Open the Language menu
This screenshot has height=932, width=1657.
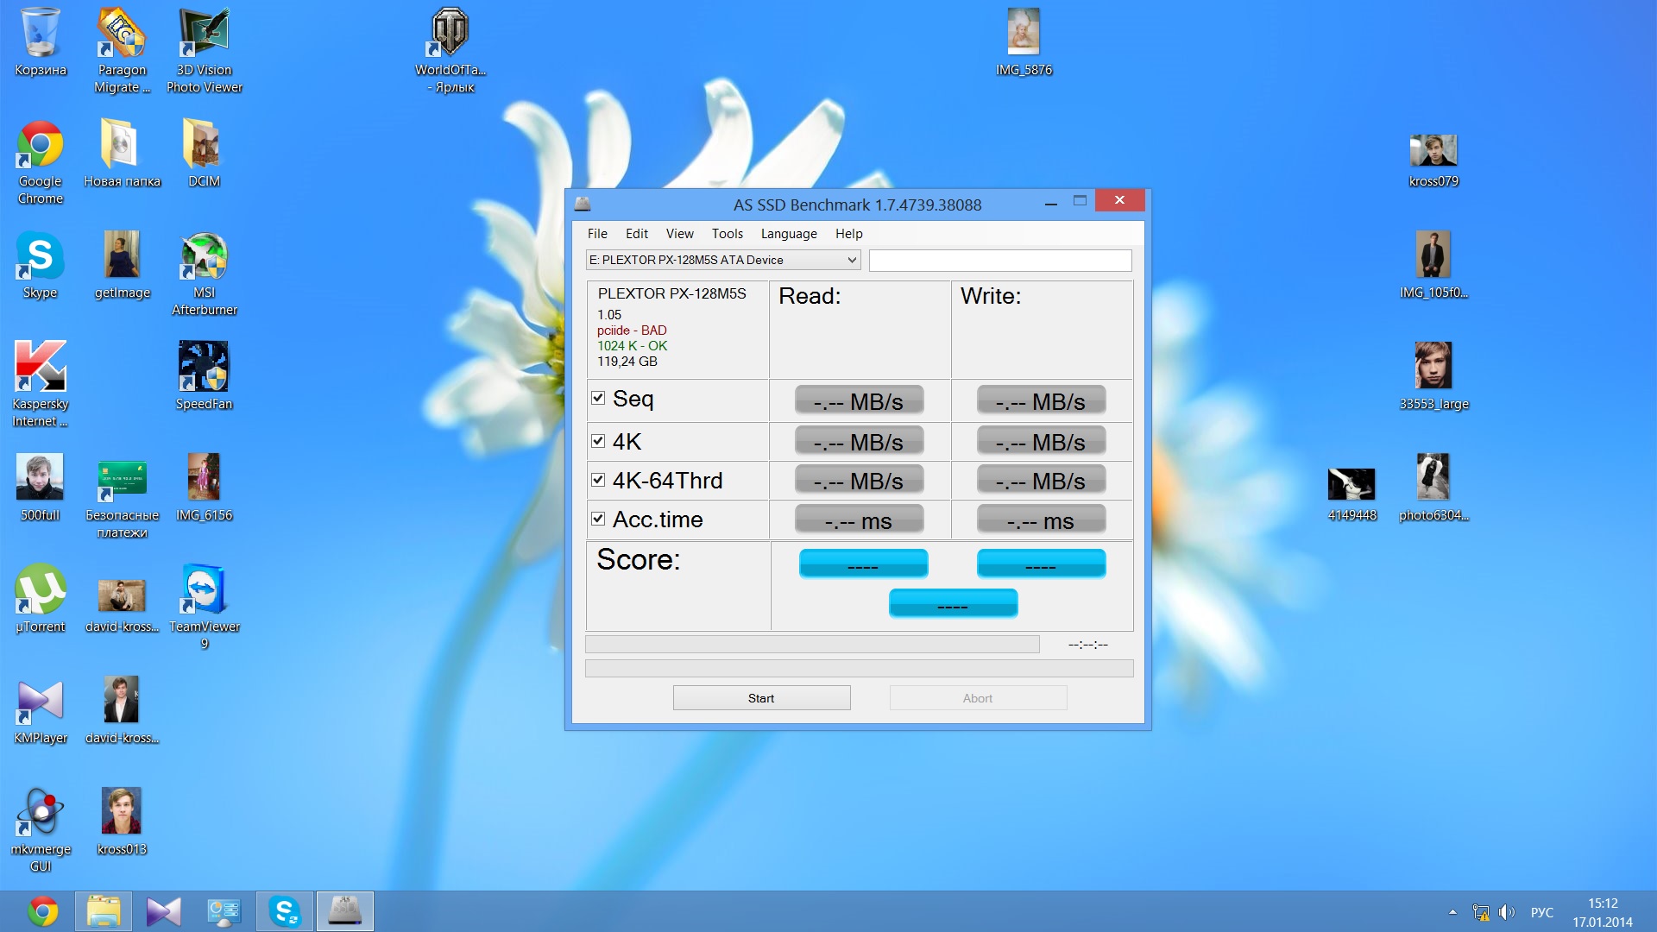point(788,234)
